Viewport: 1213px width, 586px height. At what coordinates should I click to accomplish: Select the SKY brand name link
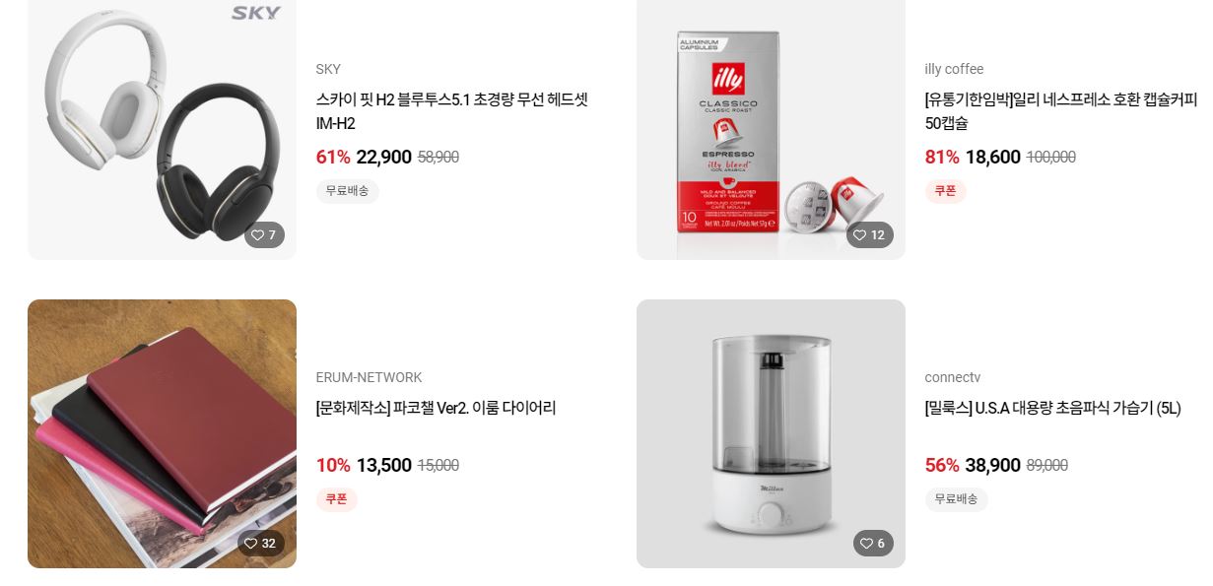click(x=328, y=69)
